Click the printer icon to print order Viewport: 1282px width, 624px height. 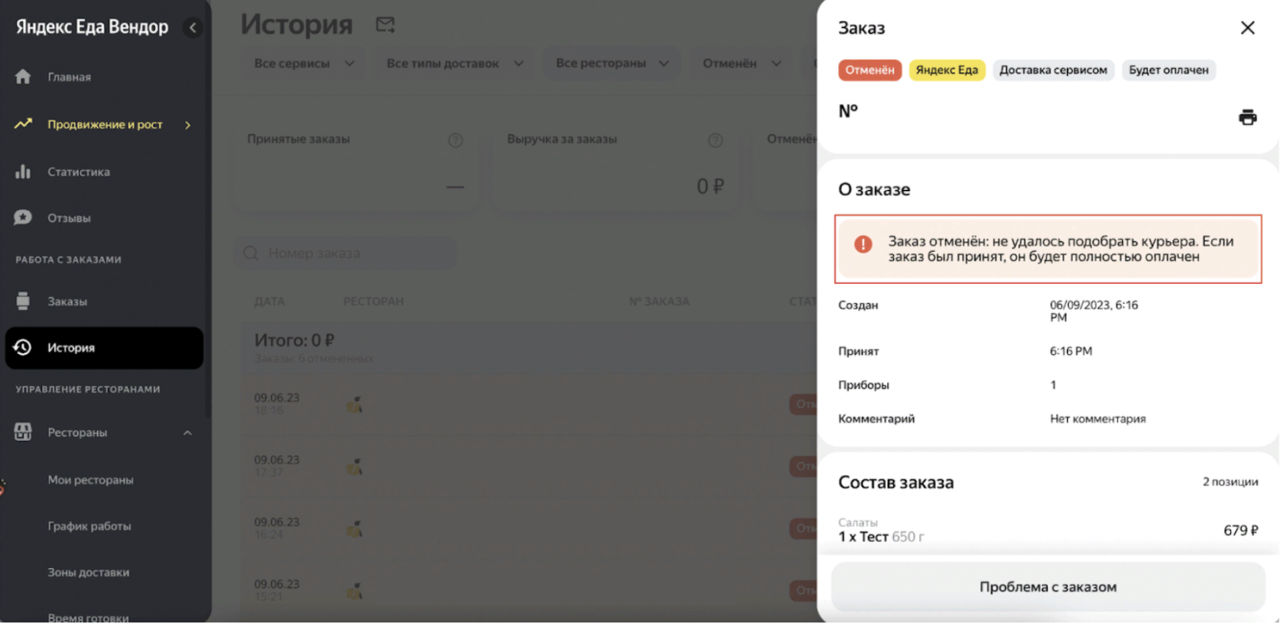tap(1247, 117)
